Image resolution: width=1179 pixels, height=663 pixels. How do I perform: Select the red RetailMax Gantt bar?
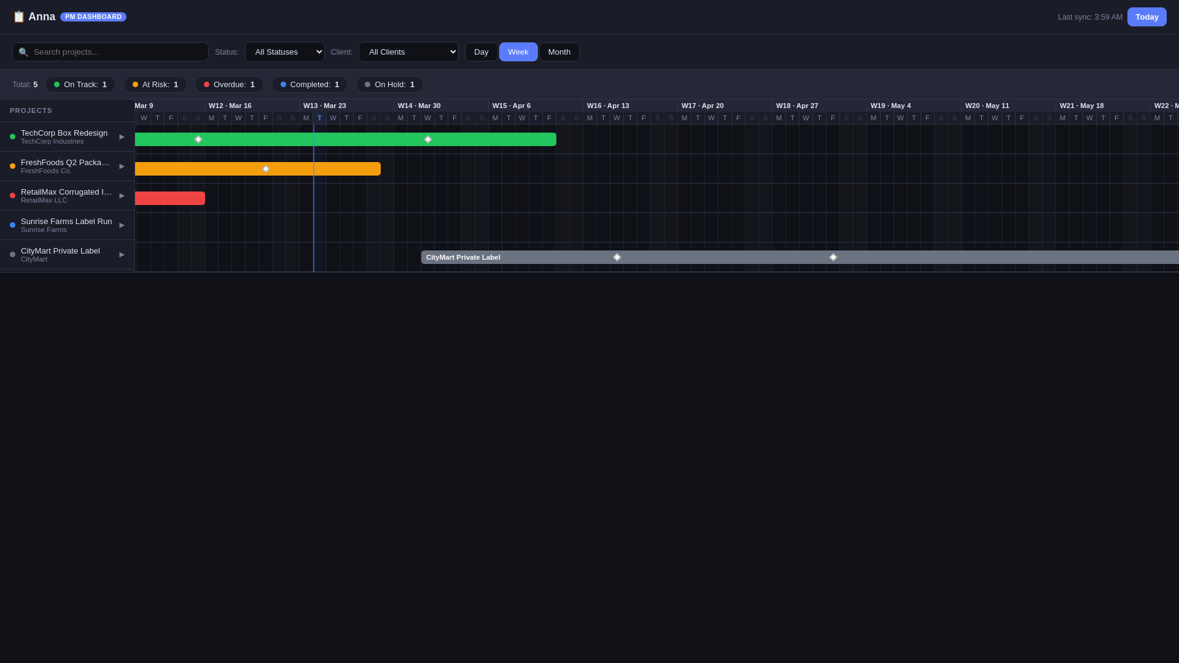[x=170, y=198]
